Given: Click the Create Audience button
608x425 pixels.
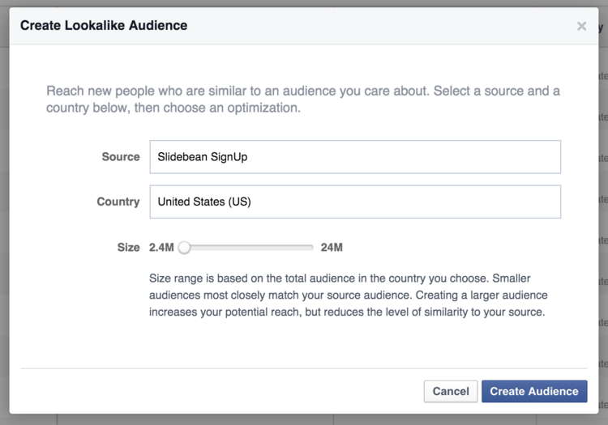Looking at the screenshot, I should (x=533, y=391).
